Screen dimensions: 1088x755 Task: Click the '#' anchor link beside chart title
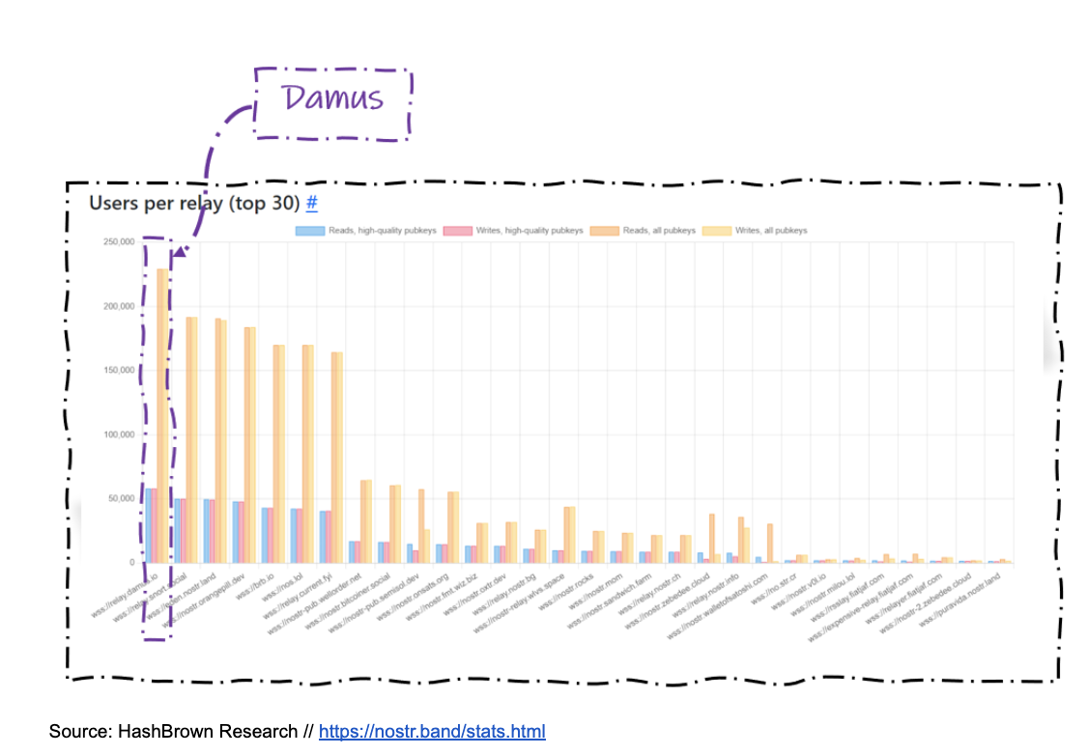pyautogui.click(x=311, y=204)
